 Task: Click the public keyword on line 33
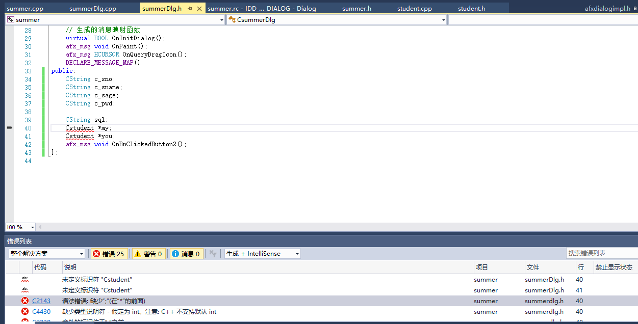click(62, 71)
